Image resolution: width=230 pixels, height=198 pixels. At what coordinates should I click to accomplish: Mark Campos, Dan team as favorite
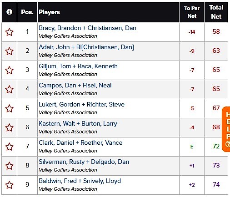click(9, 89)
